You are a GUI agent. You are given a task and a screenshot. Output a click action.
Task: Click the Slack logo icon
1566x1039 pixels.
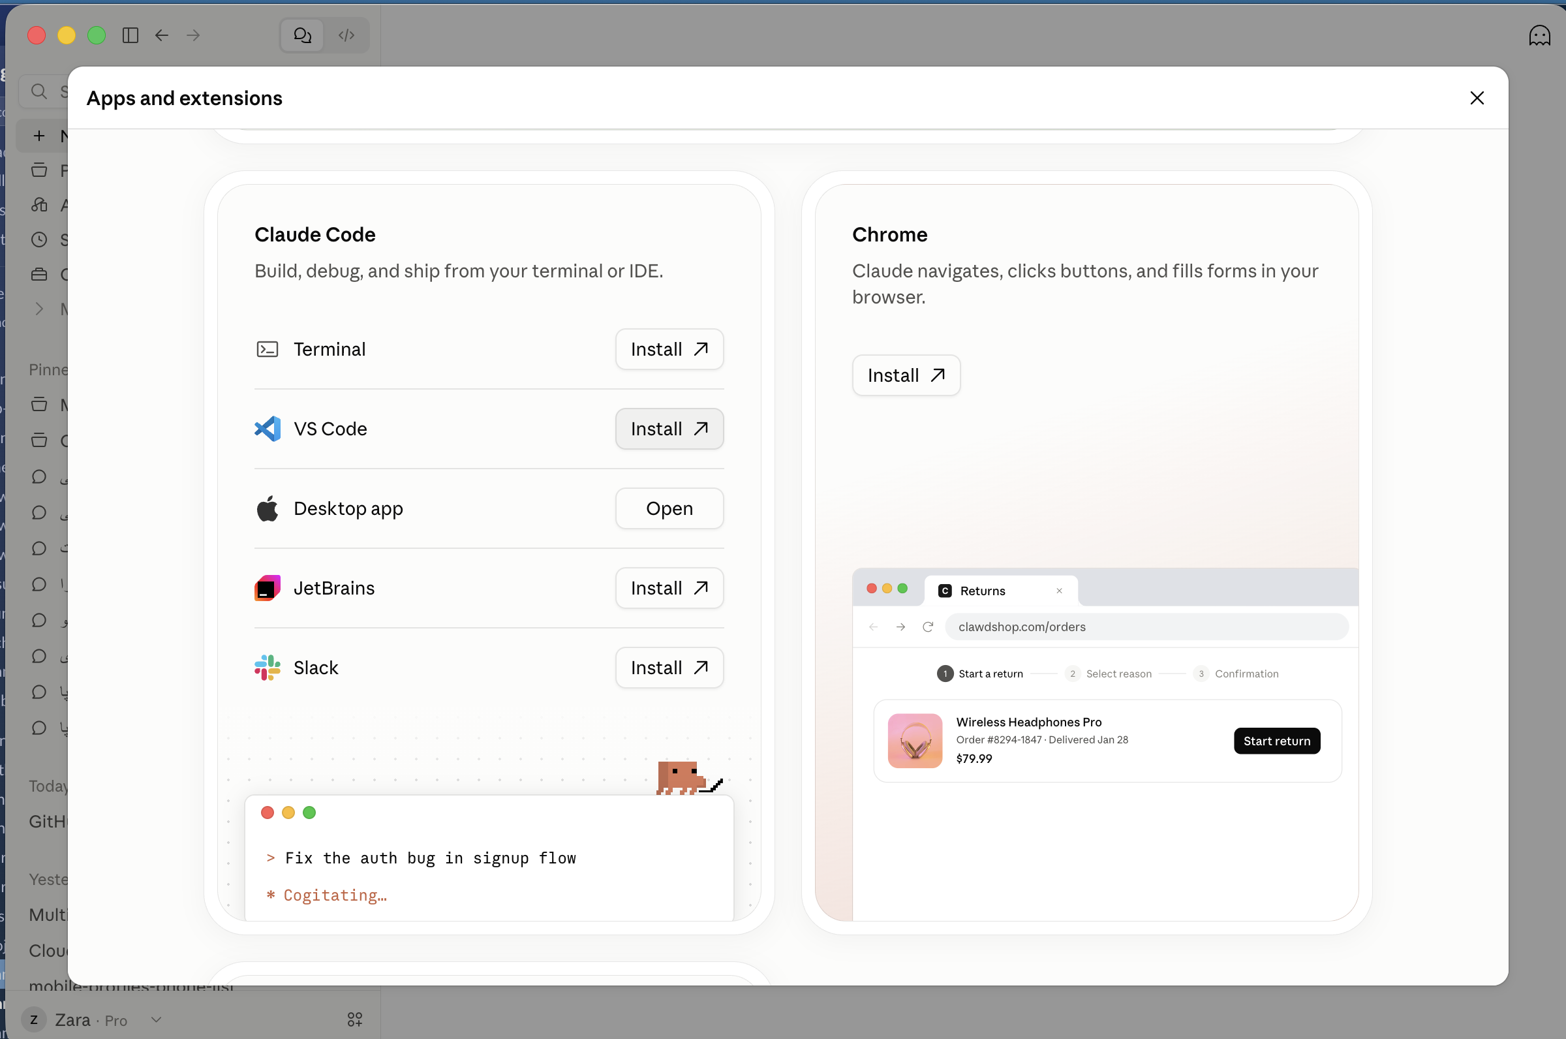coord(267,667)
